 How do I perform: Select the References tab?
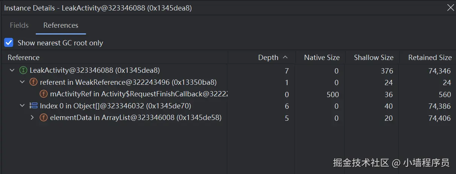click(x=61, y=25)
